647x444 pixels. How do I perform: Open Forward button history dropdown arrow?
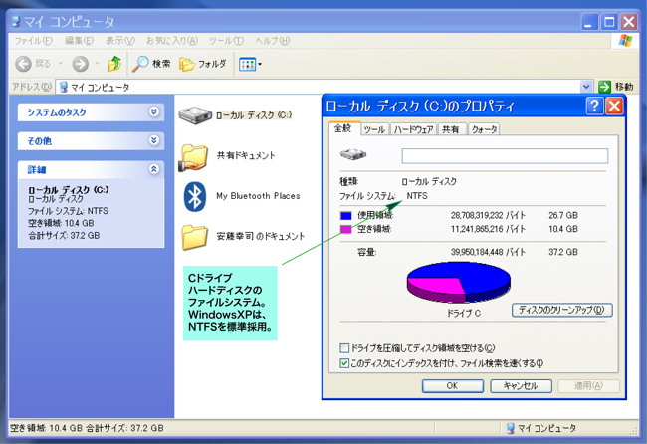pos(97,64)
